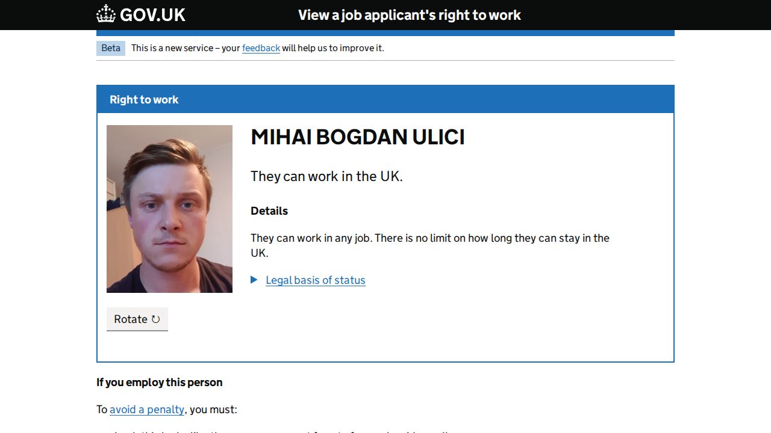This screenshot has width=771, height=433.
Task: Click the circular arrow rotate icon
Action: pyautogui.click(x=155, y=319)
